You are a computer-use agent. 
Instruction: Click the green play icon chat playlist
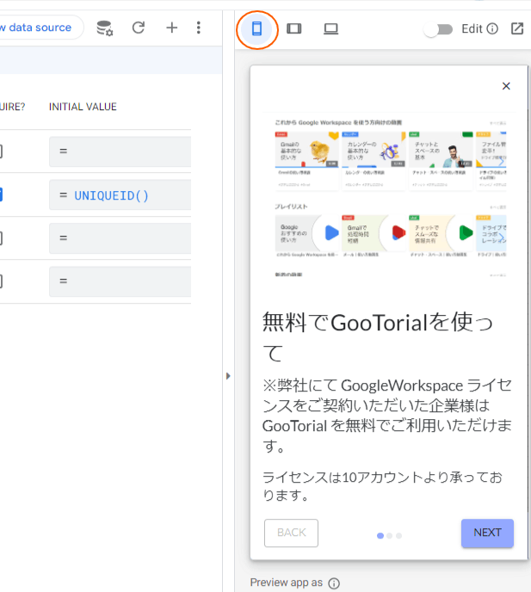point(441,233)
